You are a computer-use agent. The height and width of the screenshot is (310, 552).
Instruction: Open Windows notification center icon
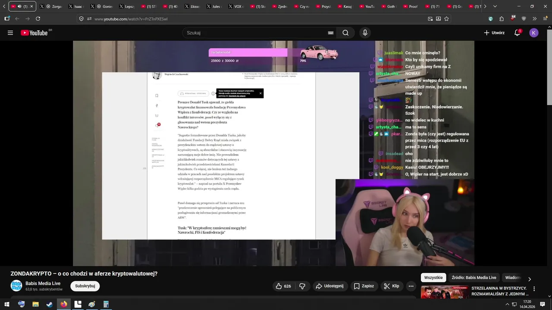543,304
